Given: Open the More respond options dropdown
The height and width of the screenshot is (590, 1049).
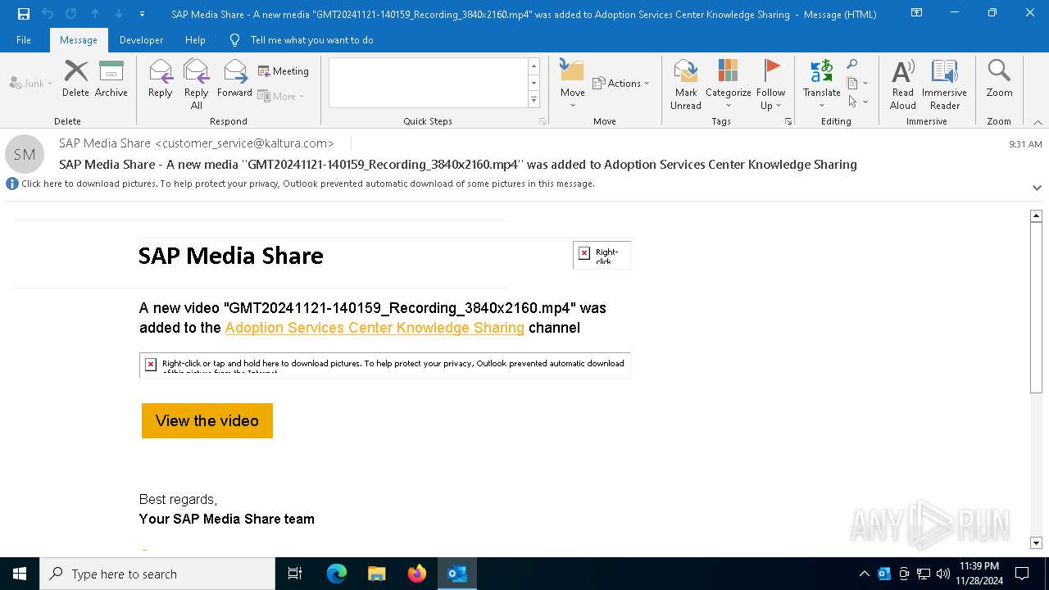Looking at the screenshot, I should [281, 96].
